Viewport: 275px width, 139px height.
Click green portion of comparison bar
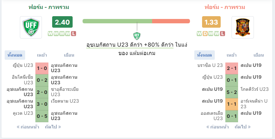click(117, 21)
